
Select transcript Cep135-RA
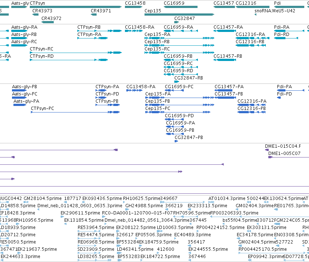(x=158, y=34)
